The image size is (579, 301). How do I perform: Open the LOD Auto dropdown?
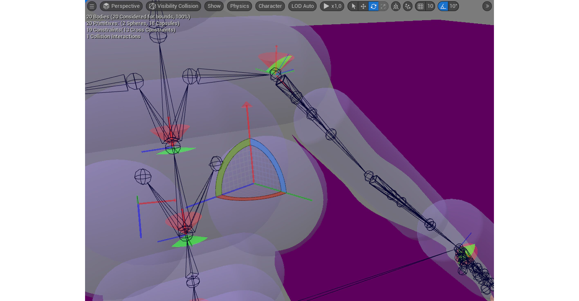tap(303, 6)
